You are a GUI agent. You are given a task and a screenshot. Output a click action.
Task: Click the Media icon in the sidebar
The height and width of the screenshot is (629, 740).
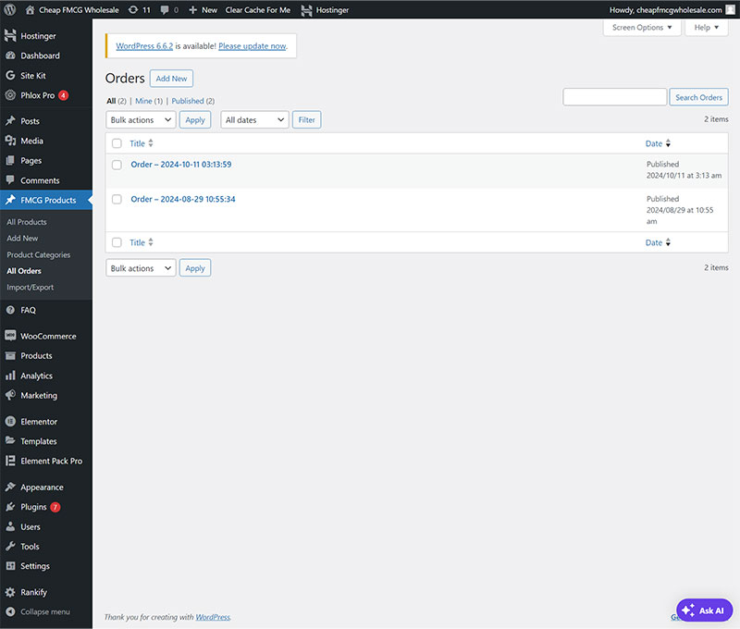coord(10,141)
